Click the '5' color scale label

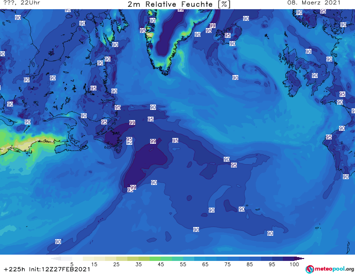tap(72, 264)
